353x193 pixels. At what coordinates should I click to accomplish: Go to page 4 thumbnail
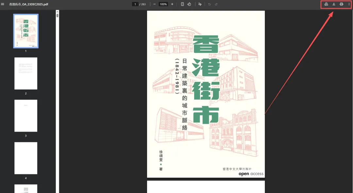26,158
